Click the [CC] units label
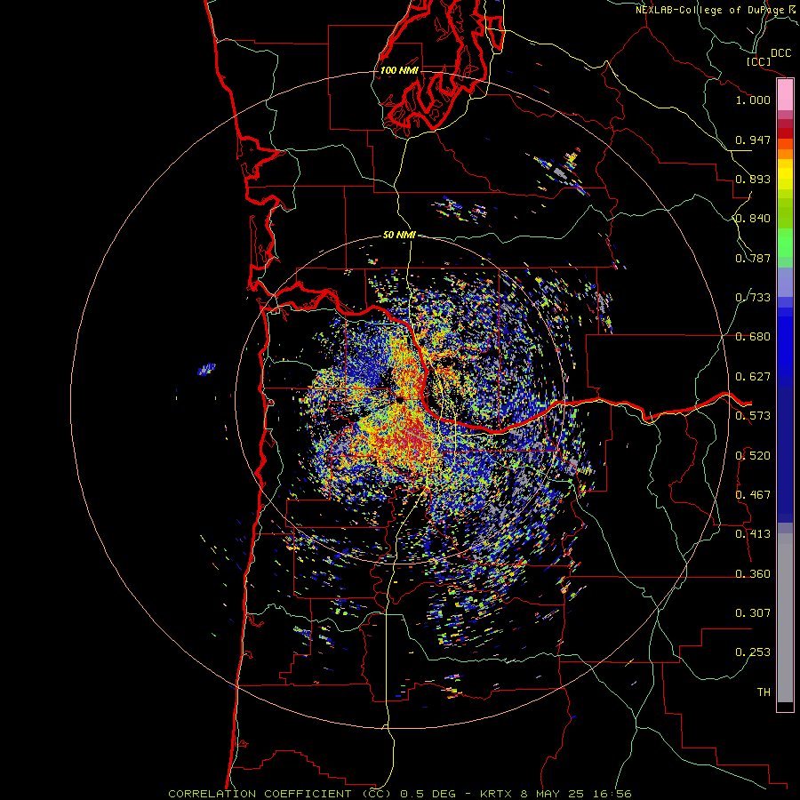 [x=759, y=61]
